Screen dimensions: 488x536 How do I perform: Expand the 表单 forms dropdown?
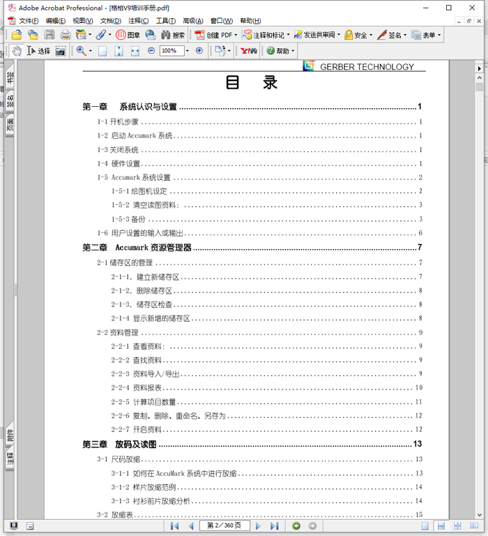pyautogui.click(x=439, y=35)
